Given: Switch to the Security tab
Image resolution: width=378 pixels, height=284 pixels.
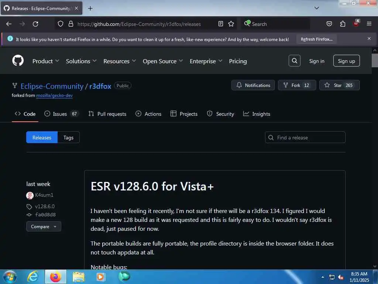Looking at the screenshot, I should coord(221,114).
